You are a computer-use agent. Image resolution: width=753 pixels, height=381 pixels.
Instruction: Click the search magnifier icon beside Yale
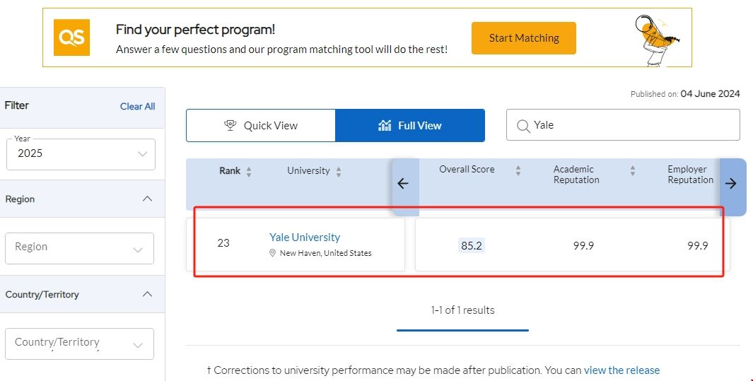(x=523, y=126)
